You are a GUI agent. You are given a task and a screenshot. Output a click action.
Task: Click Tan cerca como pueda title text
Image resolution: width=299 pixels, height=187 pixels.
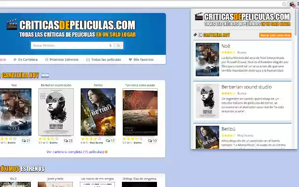pyautogui.click(x=140, y=85)
